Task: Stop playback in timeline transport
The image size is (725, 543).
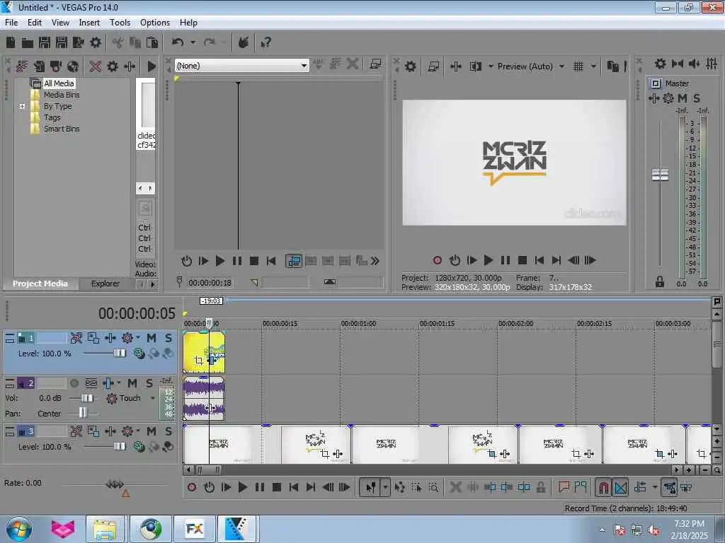Action: (277, 487)
